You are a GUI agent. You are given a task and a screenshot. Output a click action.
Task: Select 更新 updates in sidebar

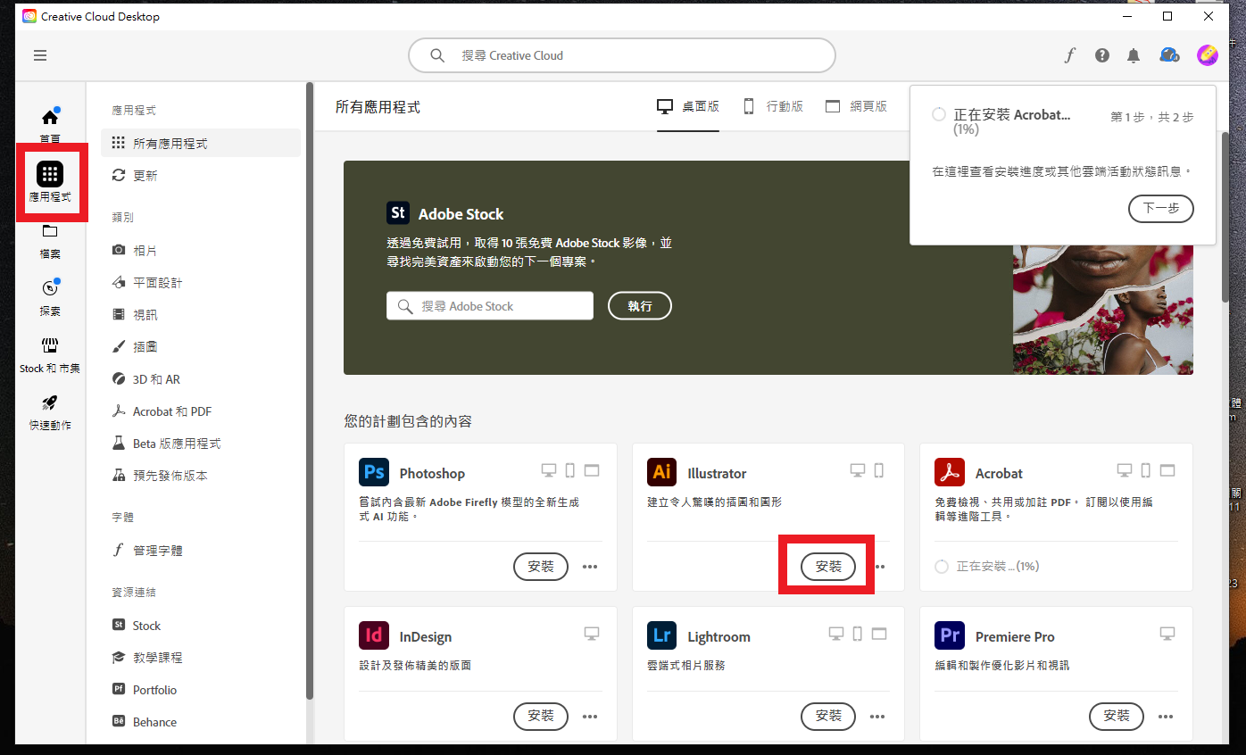point(201,176)
